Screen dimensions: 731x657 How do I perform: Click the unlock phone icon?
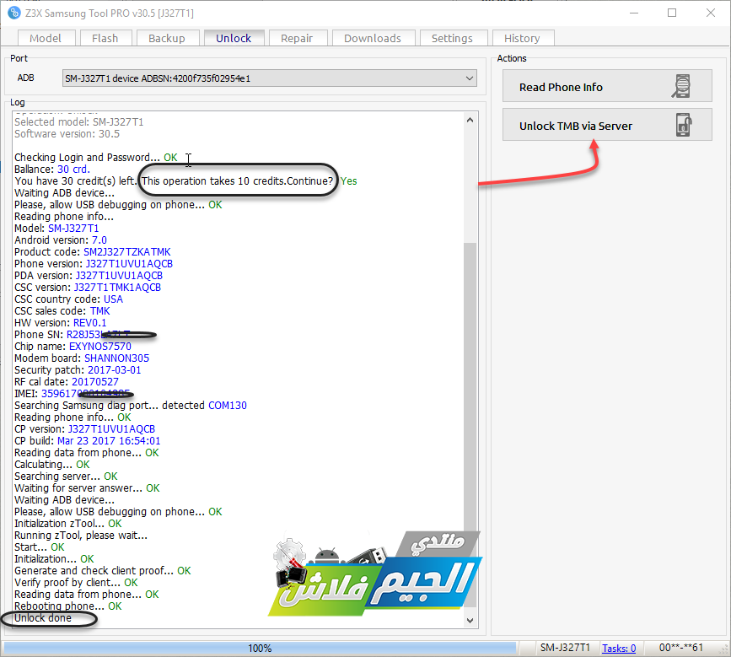[x=684, y=125]
